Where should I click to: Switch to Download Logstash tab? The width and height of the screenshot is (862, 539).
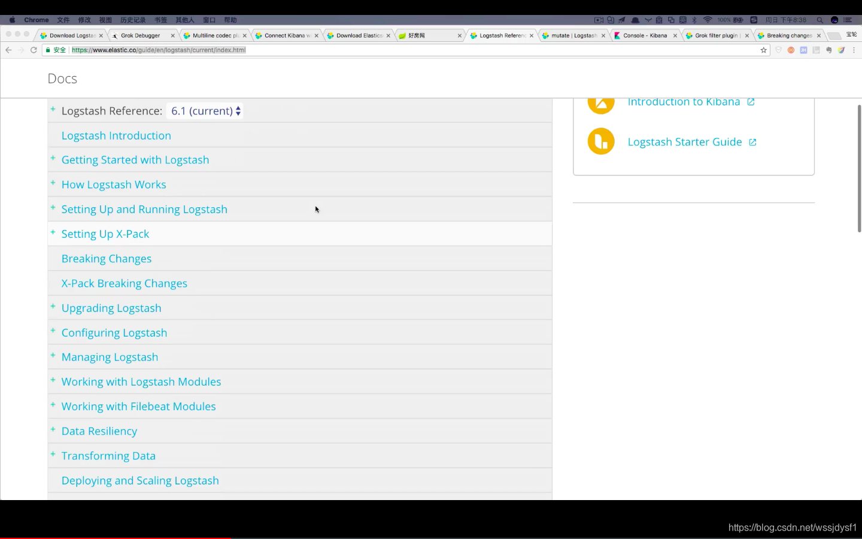pyautogui.click(x=72, y=35)
